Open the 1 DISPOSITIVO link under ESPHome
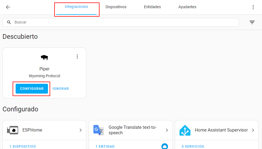This screenshot has width=262, height=149. 22,147
